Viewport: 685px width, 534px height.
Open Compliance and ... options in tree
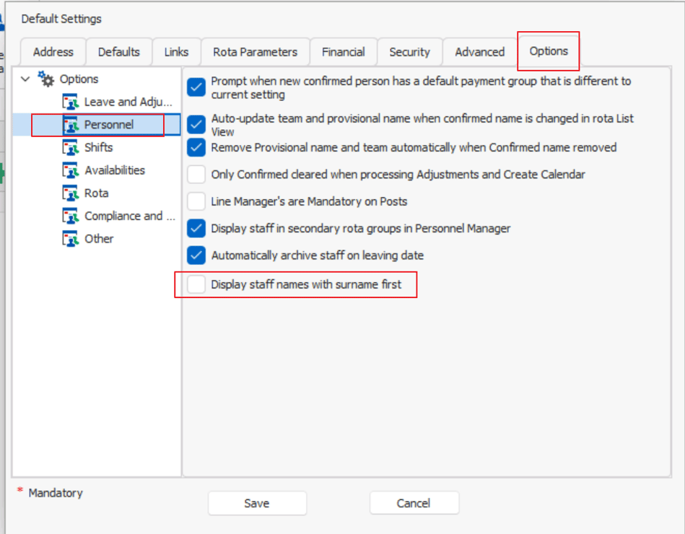pos(130,216)
